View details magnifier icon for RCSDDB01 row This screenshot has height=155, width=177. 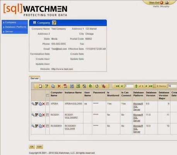pos(33,126)
